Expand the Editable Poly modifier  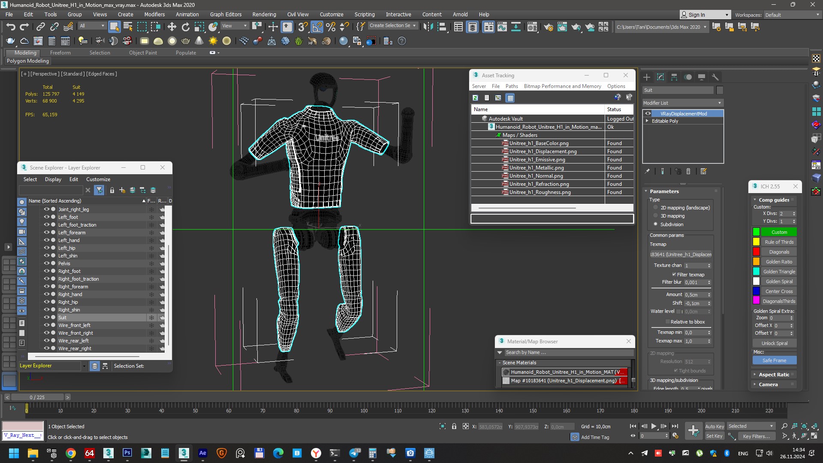pos(647,121)
